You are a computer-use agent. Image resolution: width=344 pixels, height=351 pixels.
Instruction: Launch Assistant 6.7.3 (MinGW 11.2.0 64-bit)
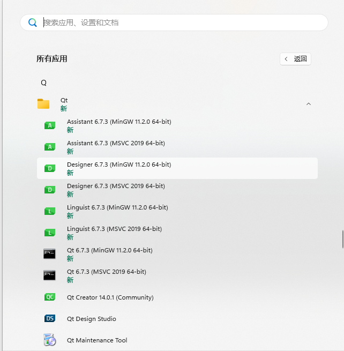point(177,125)
